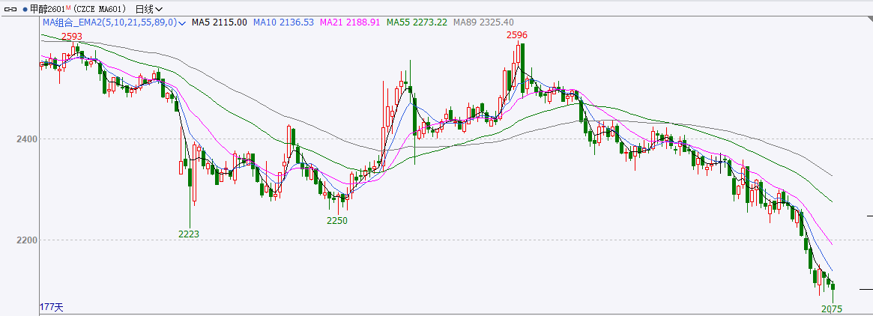The image size is (873, 316).
Task: Click the 2596 peak price label
Action: pyautogui.click(x=516, y=35)
